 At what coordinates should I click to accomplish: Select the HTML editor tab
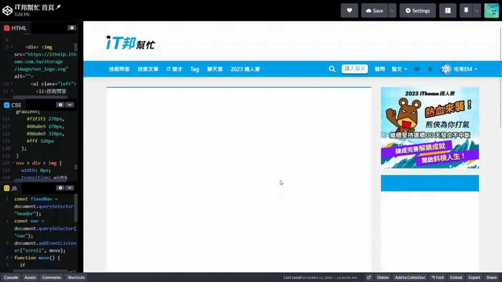15,28
